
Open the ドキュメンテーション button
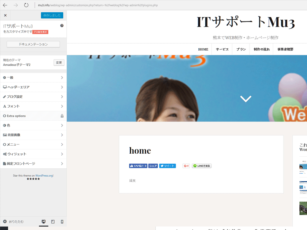(x=33, y=44)
